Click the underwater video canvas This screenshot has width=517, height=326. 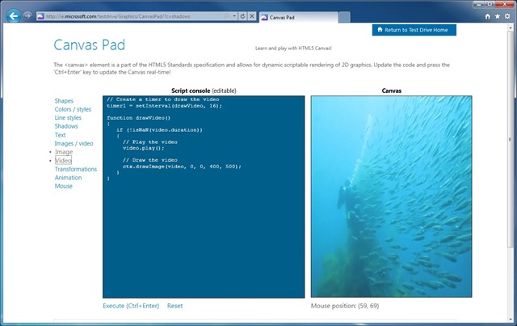coord(391,197)
